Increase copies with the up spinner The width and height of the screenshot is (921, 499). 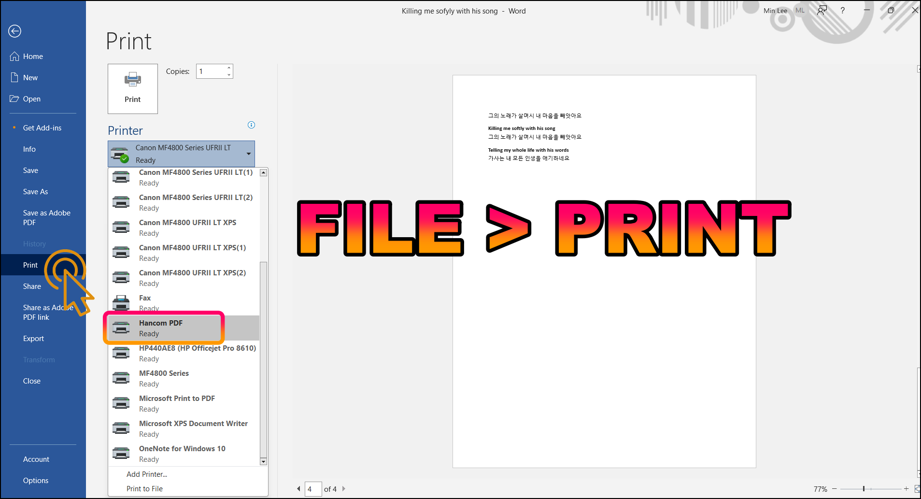pos(229,68)
